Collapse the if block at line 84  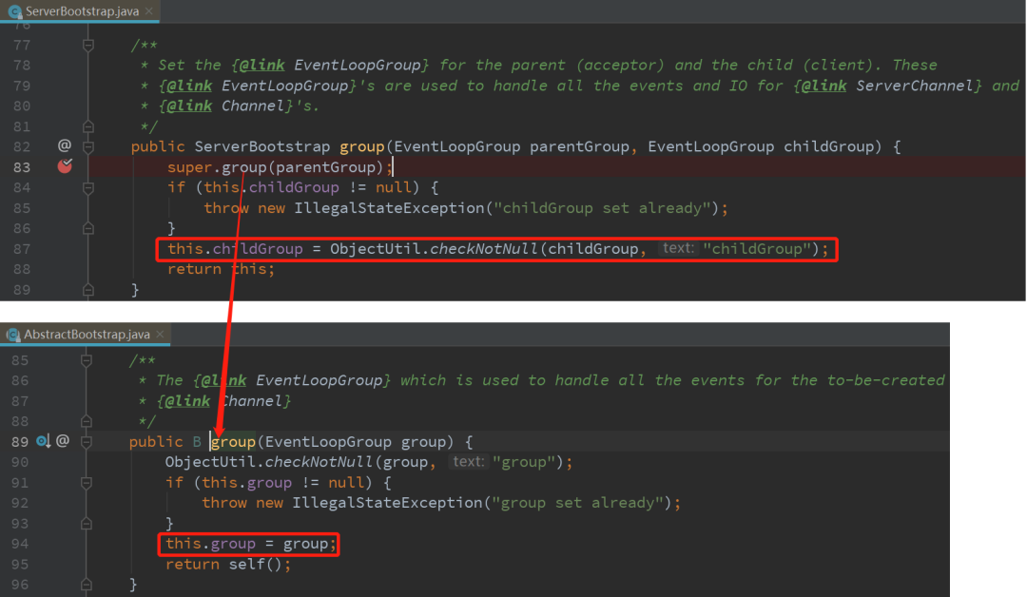point(88,188)
